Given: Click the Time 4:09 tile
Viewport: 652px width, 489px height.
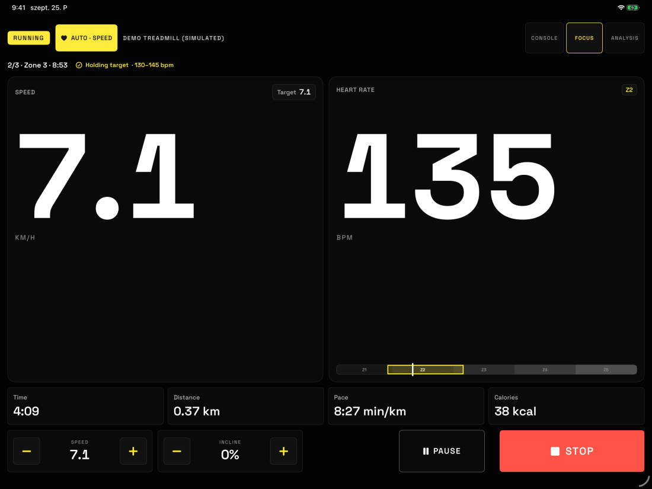Looking at the screenshot, I should click(85, 406).
